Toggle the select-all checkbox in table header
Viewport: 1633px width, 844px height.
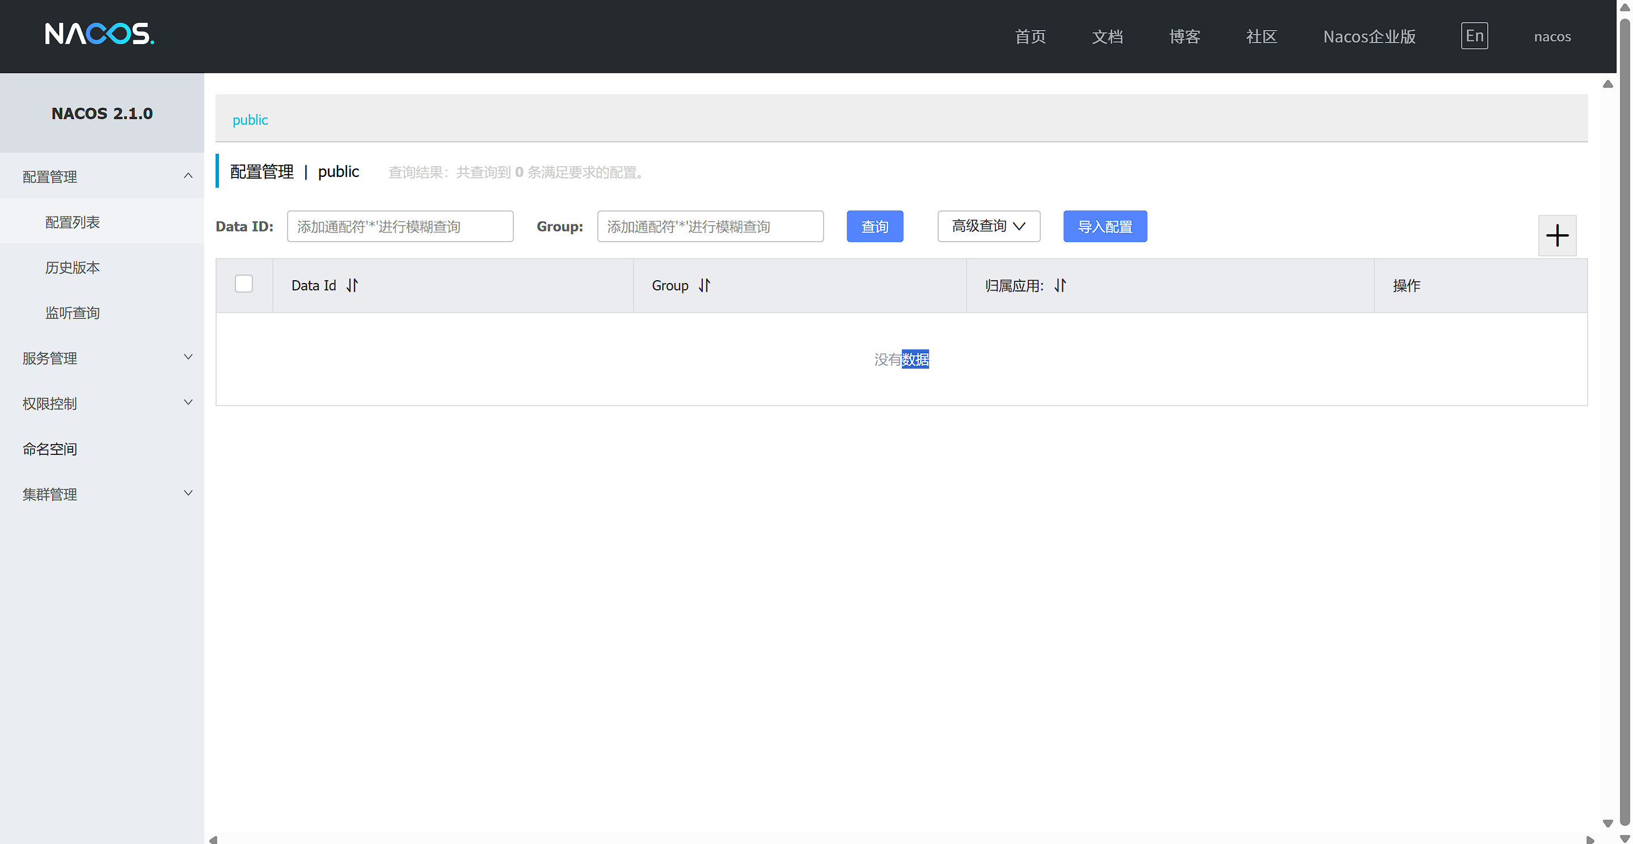(x=243, y=284)
